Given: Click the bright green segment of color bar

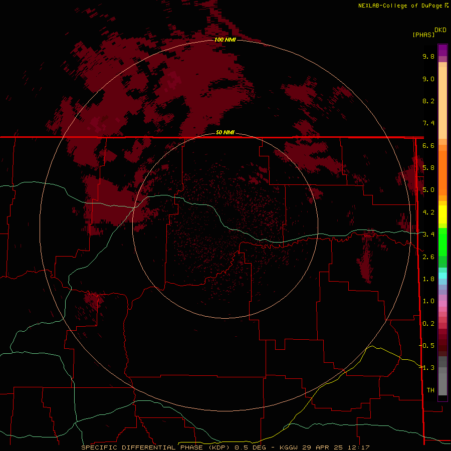Looking at the screenshot, I should [442, 242].
